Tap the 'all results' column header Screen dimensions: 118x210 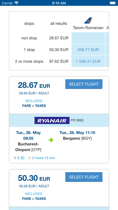[x=59, y=24]
